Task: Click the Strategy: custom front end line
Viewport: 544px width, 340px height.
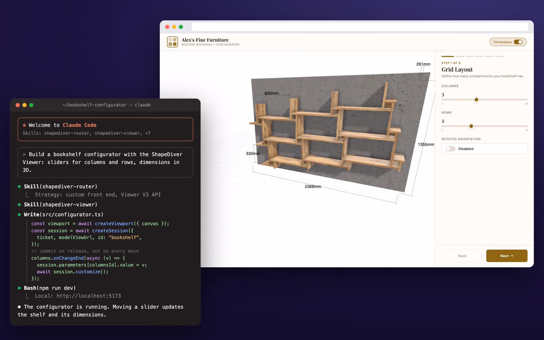Action: tap(98, 195)
